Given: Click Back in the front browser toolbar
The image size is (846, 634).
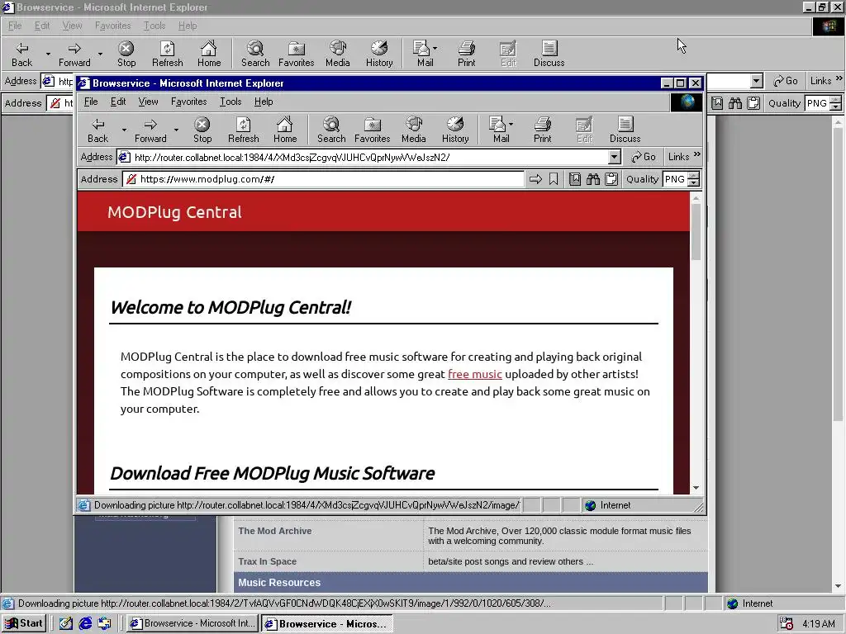Looking at the screenshot, I should [98, 130].
